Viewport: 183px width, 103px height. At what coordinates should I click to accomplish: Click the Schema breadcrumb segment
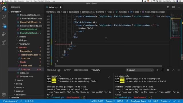[x=100, y=12]
